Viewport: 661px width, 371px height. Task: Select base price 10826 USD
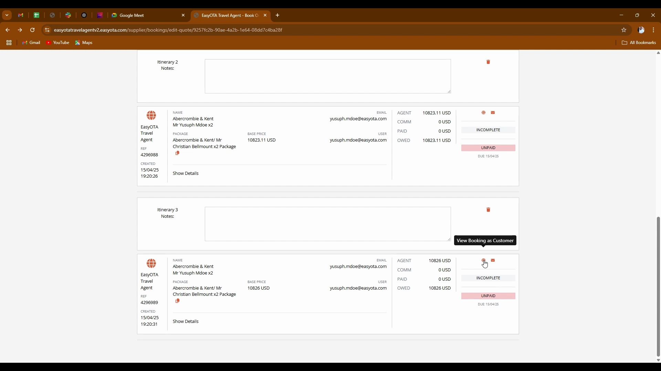point(259,288)
